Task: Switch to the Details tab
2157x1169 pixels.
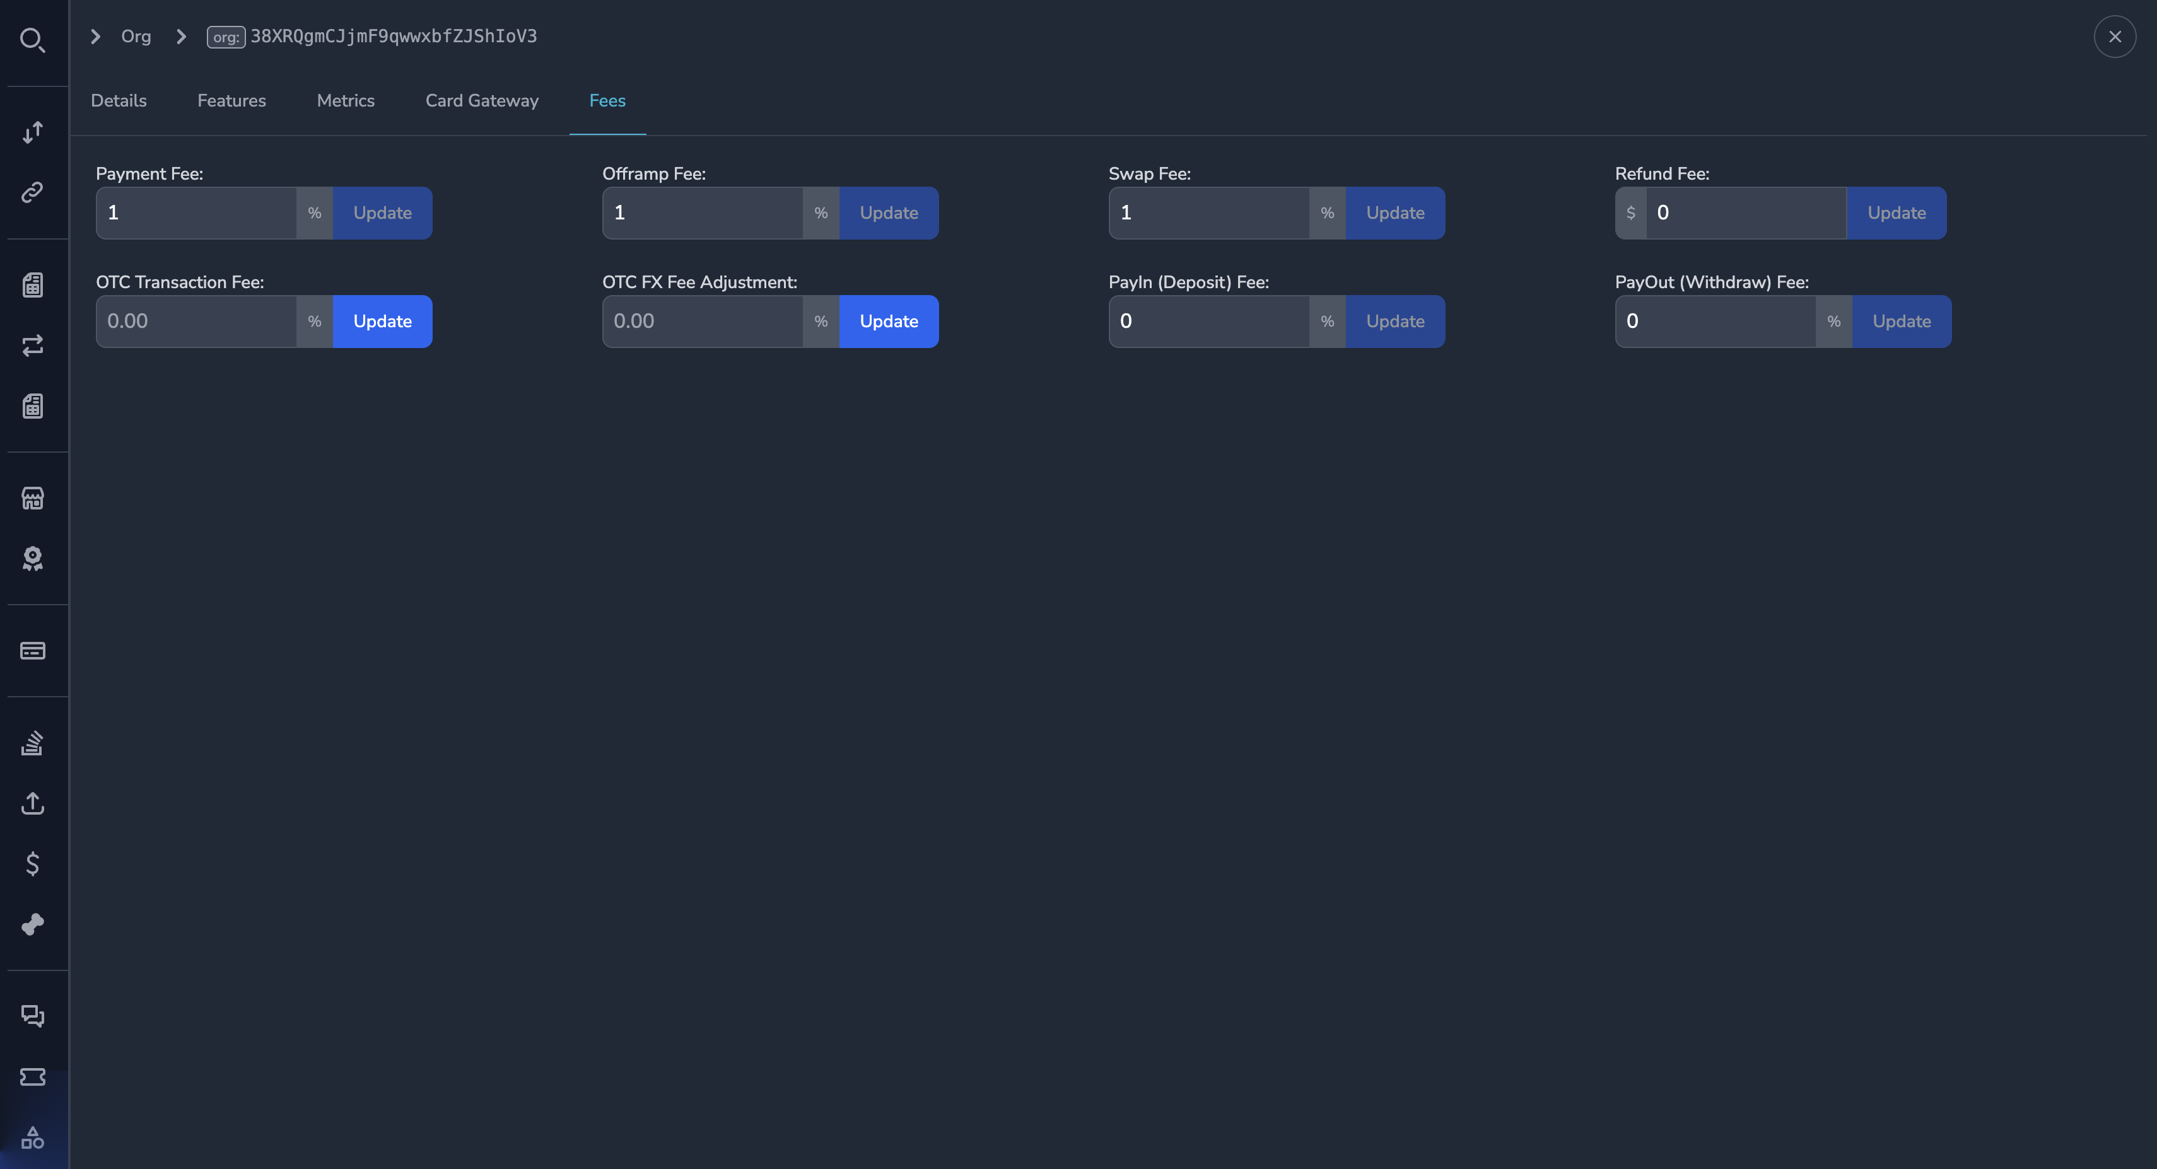Action: (x=119, y=100)
